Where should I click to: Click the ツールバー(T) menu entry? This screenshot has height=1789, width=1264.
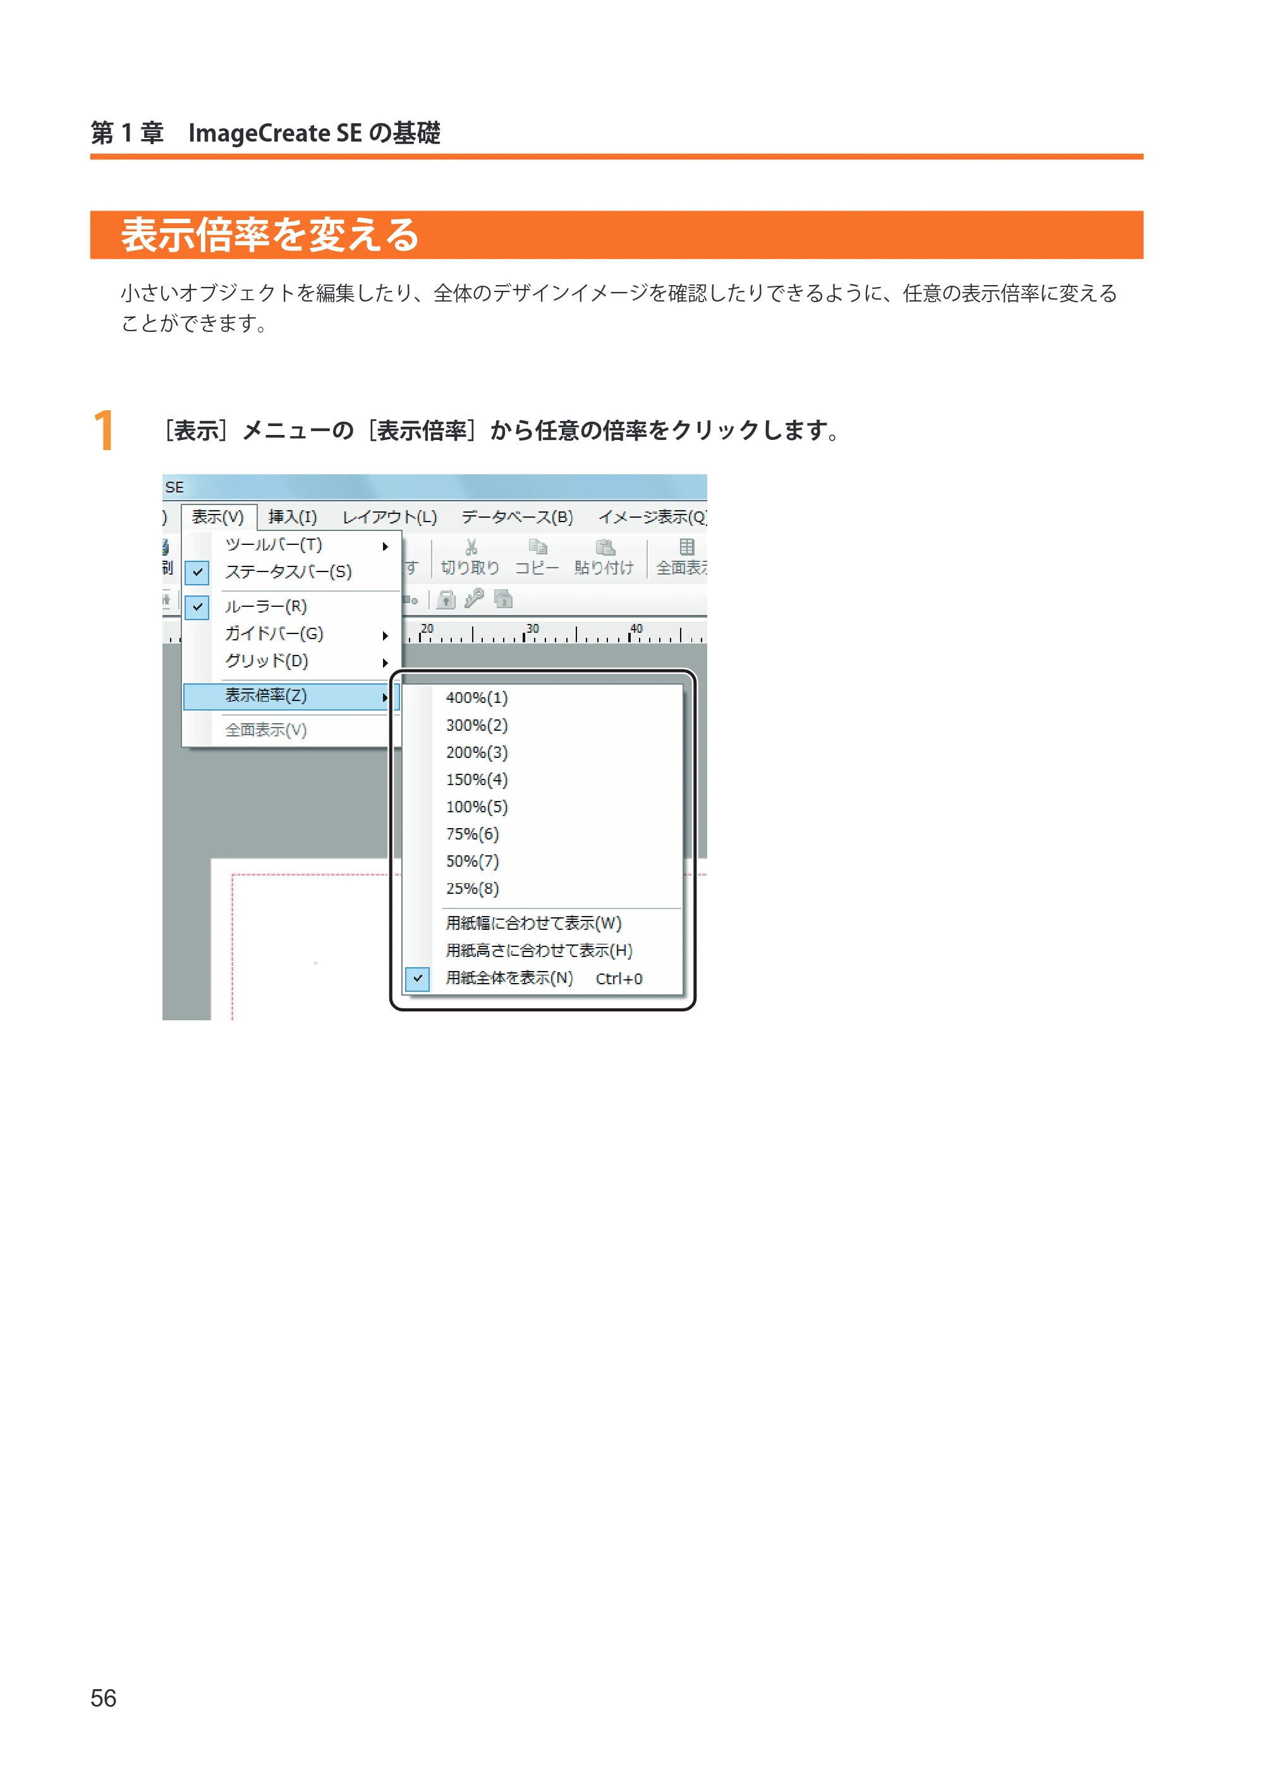click(291, 546)
